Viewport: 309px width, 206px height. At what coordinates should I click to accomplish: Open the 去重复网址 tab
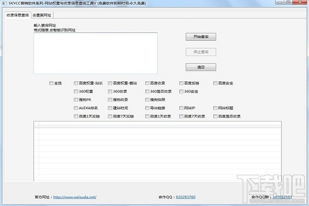pyautogui.click(x=42, y=15)
